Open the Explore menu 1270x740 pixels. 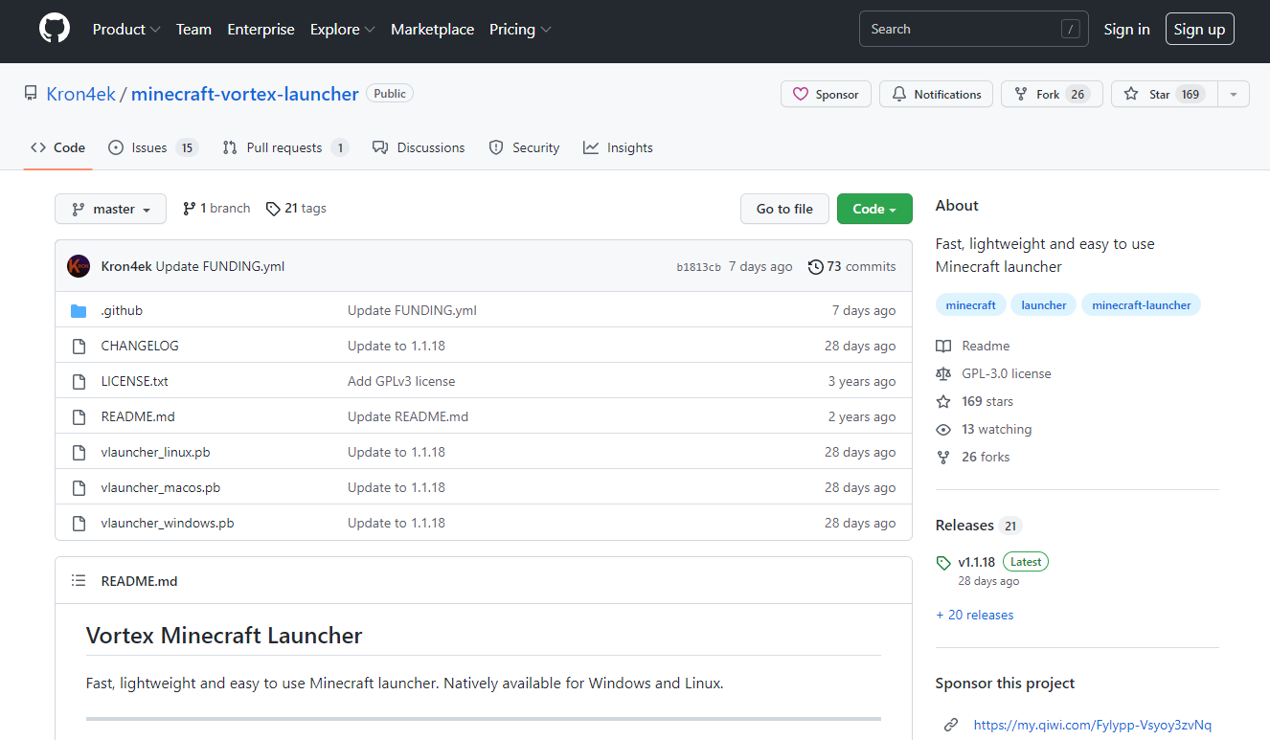(x=343, y=29)
